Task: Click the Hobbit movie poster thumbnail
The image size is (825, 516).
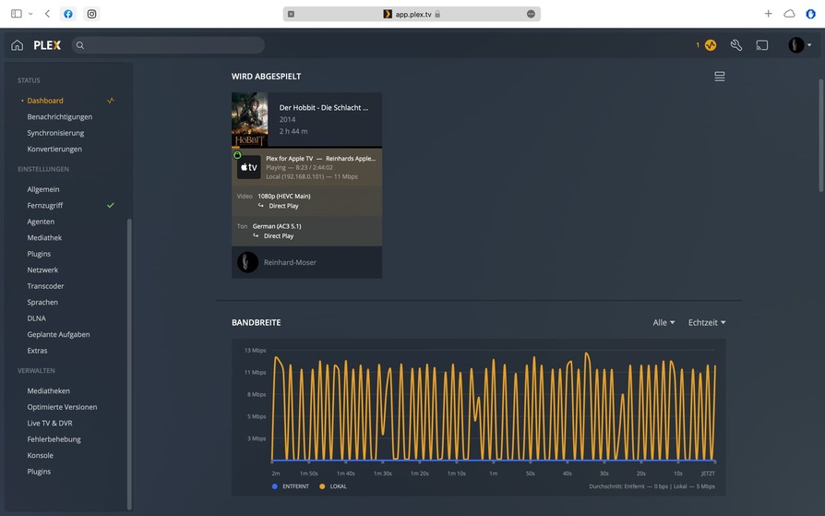Action: (250, 119)
